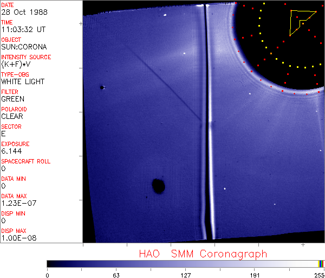Select the GREEN filter value

click(12, 99)
